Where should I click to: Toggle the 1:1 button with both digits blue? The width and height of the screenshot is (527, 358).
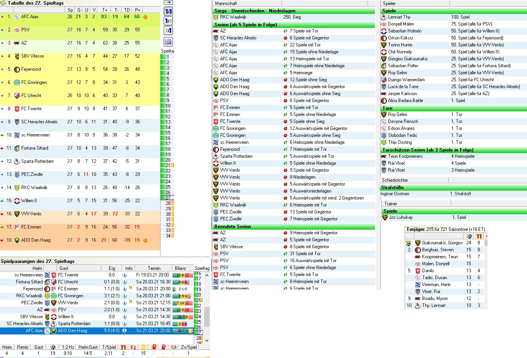[168, 11]
